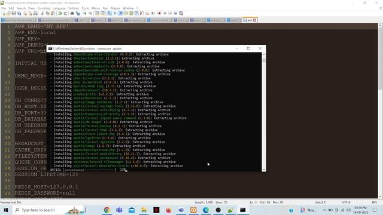Click the Notepad++ editor scrollbar up arrow
Screen dimensions: 383x215
pos(380,25)
